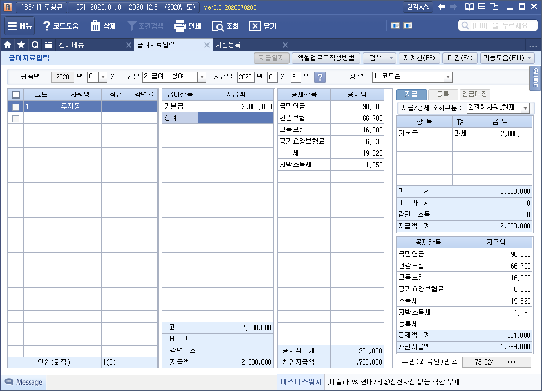Open the GUIDE side panel tab

pos(535,78)
